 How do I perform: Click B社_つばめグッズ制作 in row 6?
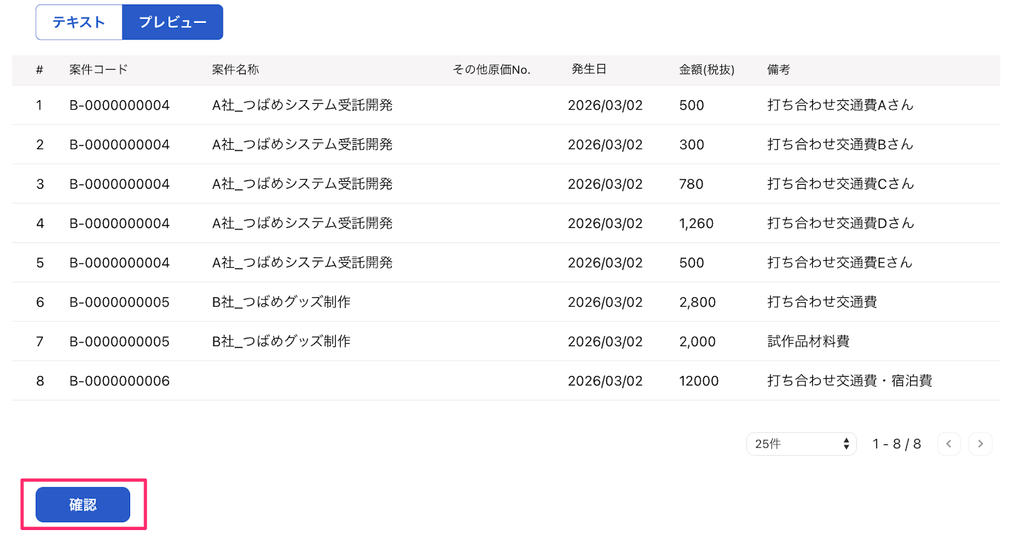[281, 302]
